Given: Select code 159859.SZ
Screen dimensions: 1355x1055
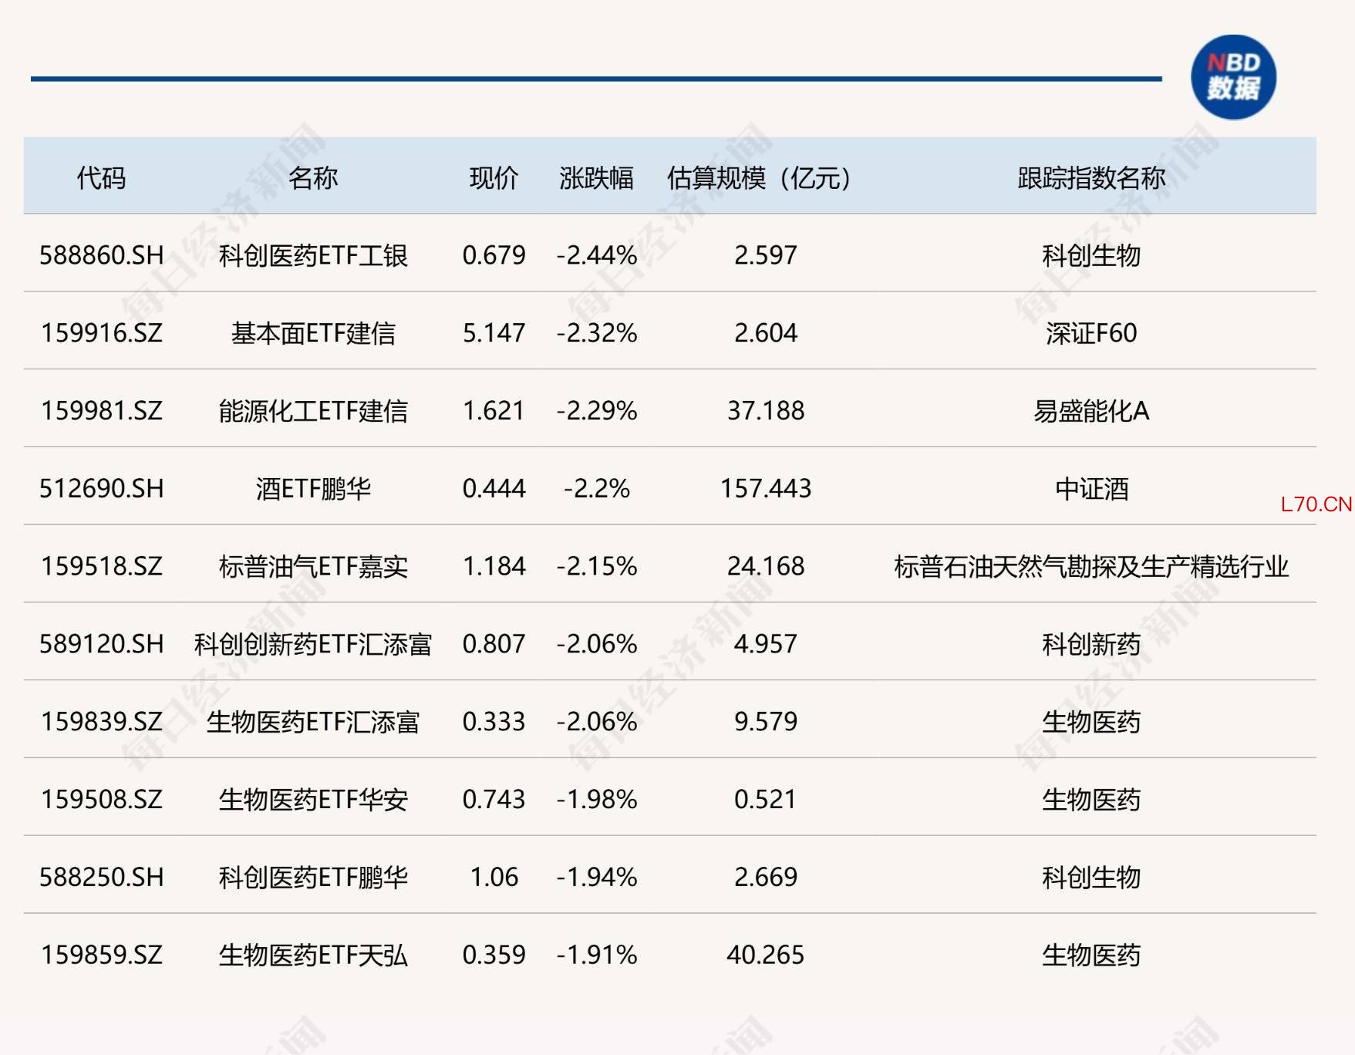Looking at the screenshot, I should pos(102,956).
